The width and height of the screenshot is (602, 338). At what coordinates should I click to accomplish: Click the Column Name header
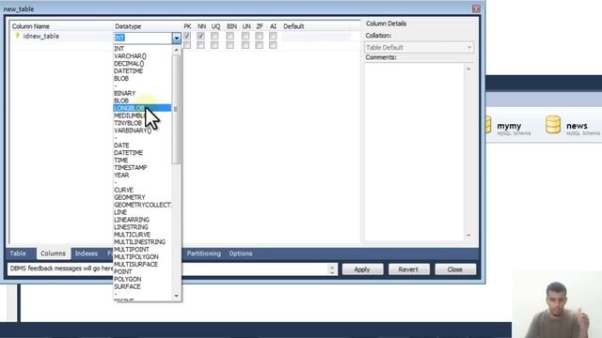(31, 26)
